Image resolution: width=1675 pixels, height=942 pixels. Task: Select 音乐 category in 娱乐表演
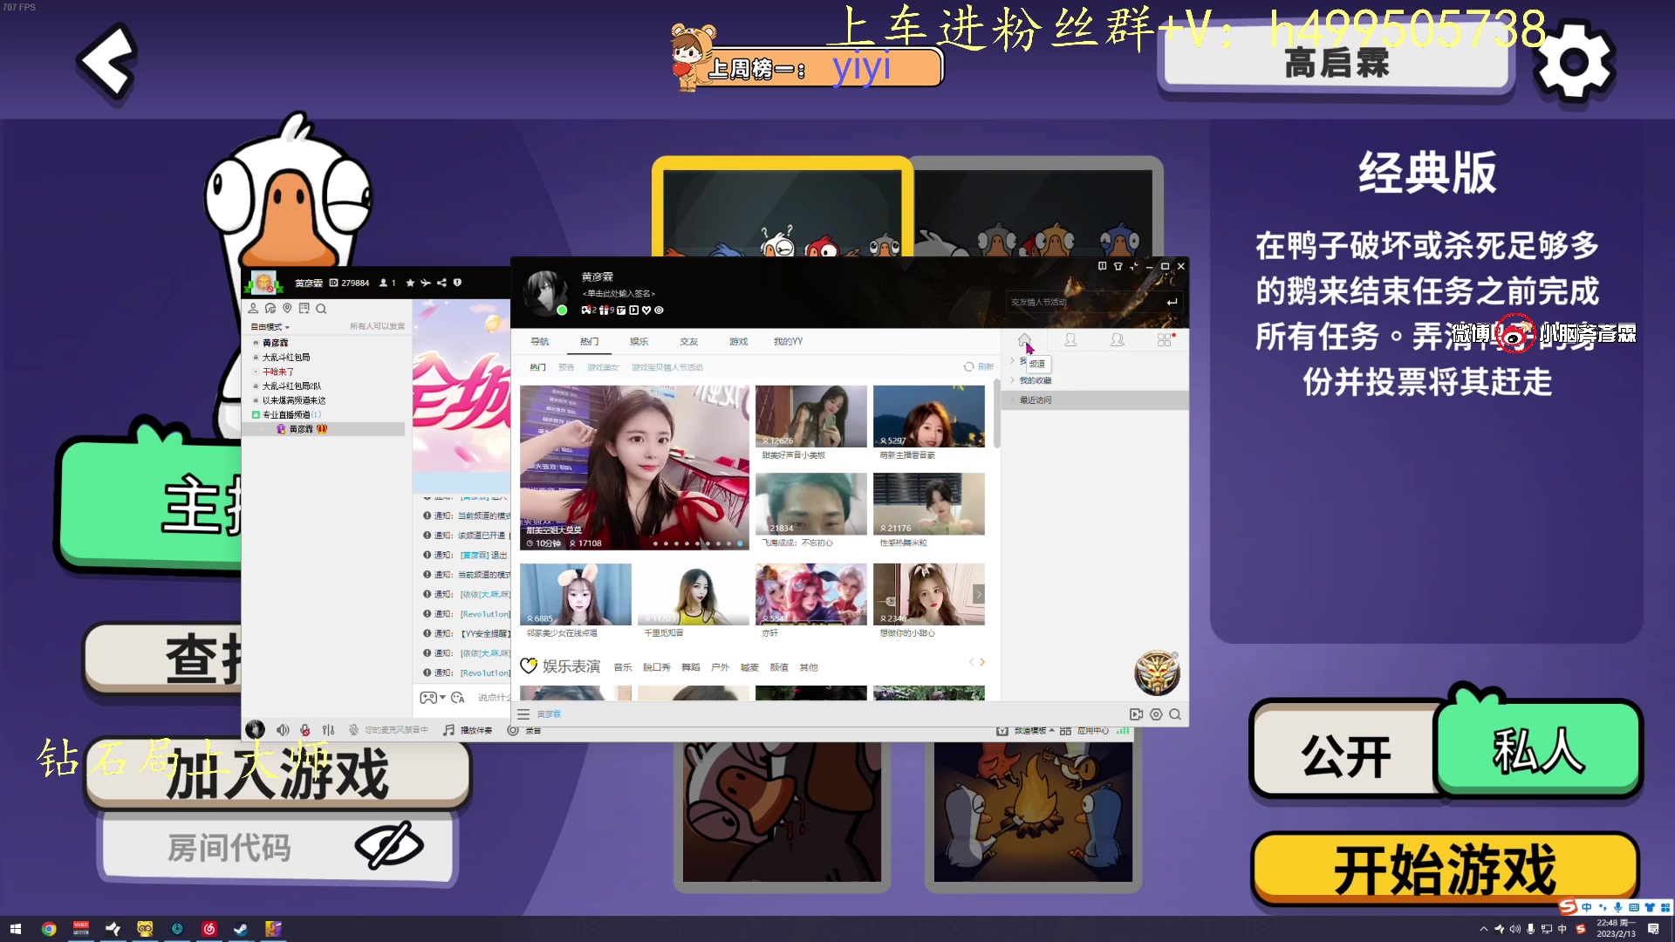[623, 667]
